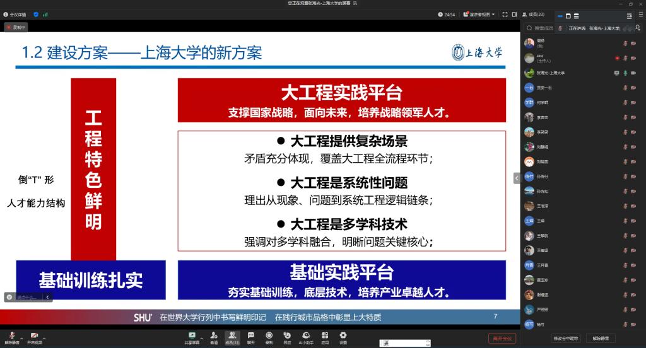Click the 24:54 meeting timer
The width and height of the screenshot is (646, 348).
click(447, 14)
